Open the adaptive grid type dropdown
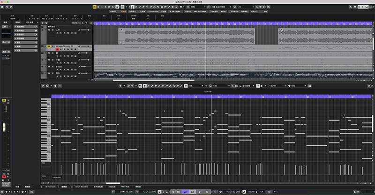Screen dimensions: 375x195 click(222, 7)
